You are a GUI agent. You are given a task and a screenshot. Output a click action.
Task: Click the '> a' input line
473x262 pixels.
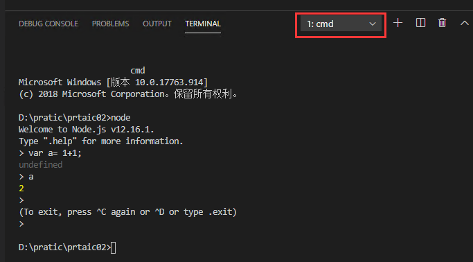click(x=26, y=177)
